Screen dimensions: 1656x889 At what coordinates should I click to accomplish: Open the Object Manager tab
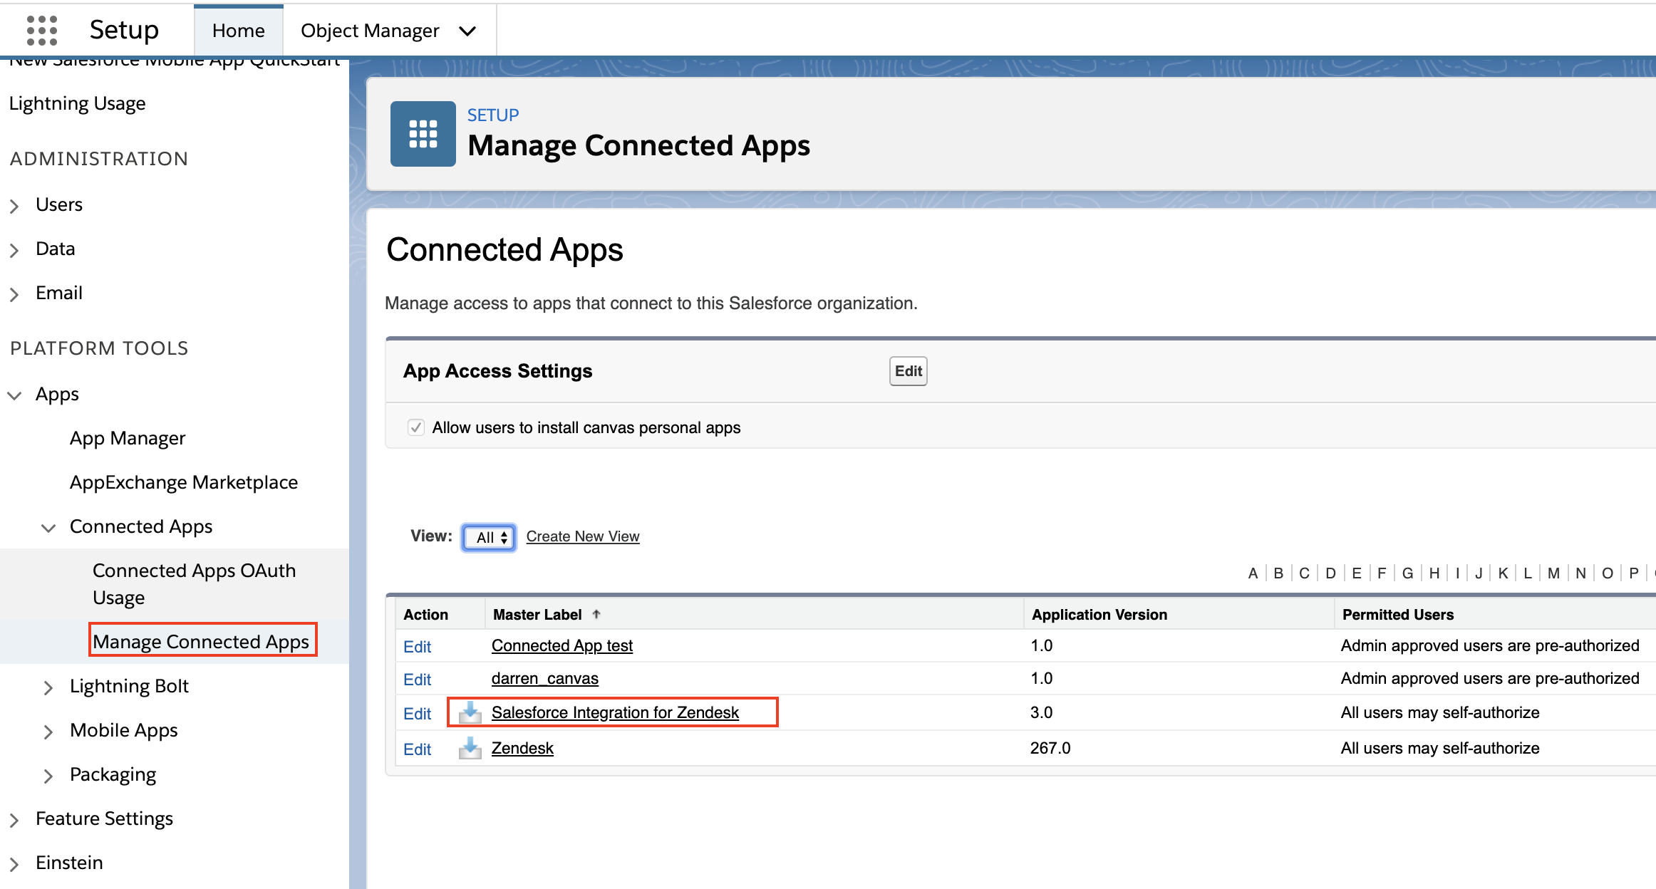coord(370,31)
